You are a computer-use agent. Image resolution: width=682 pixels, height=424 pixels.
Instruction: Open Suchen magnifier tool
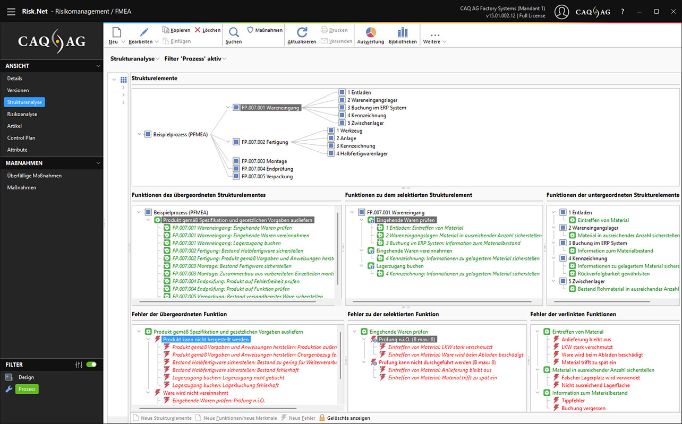click(233, 32)
